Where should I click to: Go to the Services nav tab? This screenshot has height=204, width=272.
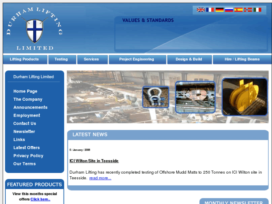[x=92, y=60]
